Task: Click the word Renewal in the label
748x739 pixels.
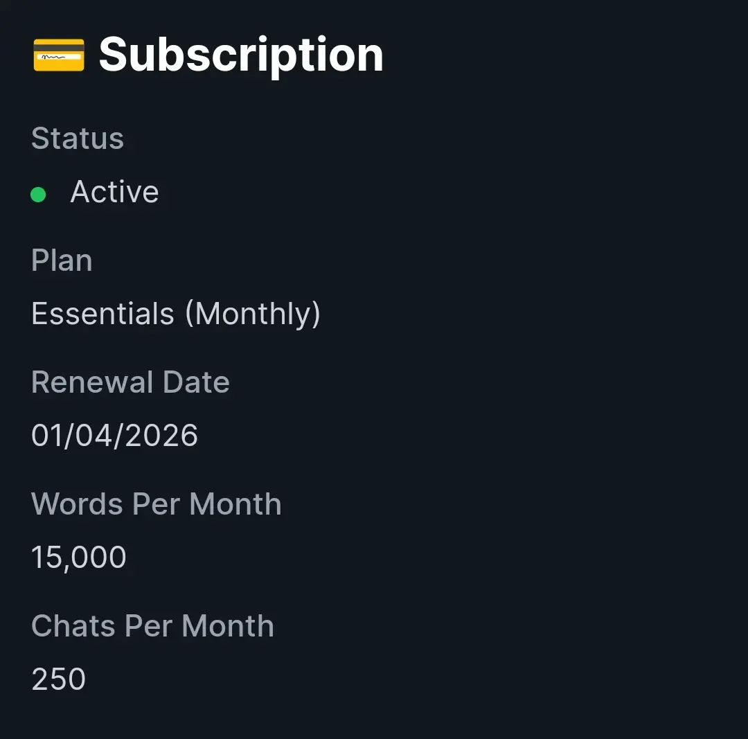Action: point(93,382)
